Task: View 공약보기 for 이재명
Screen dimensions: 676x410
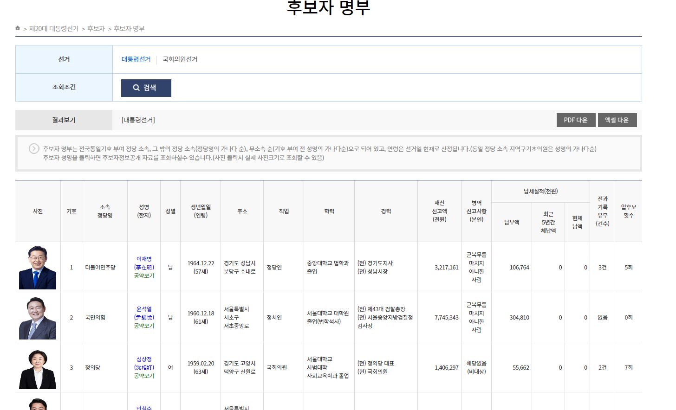Action: click(x=144, y=275)
